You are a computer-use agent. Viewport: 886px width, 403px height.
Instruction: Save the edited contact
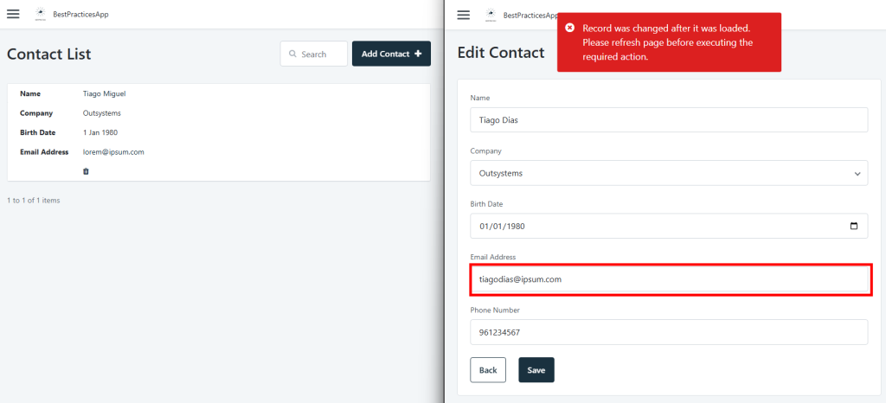point(536,370)
